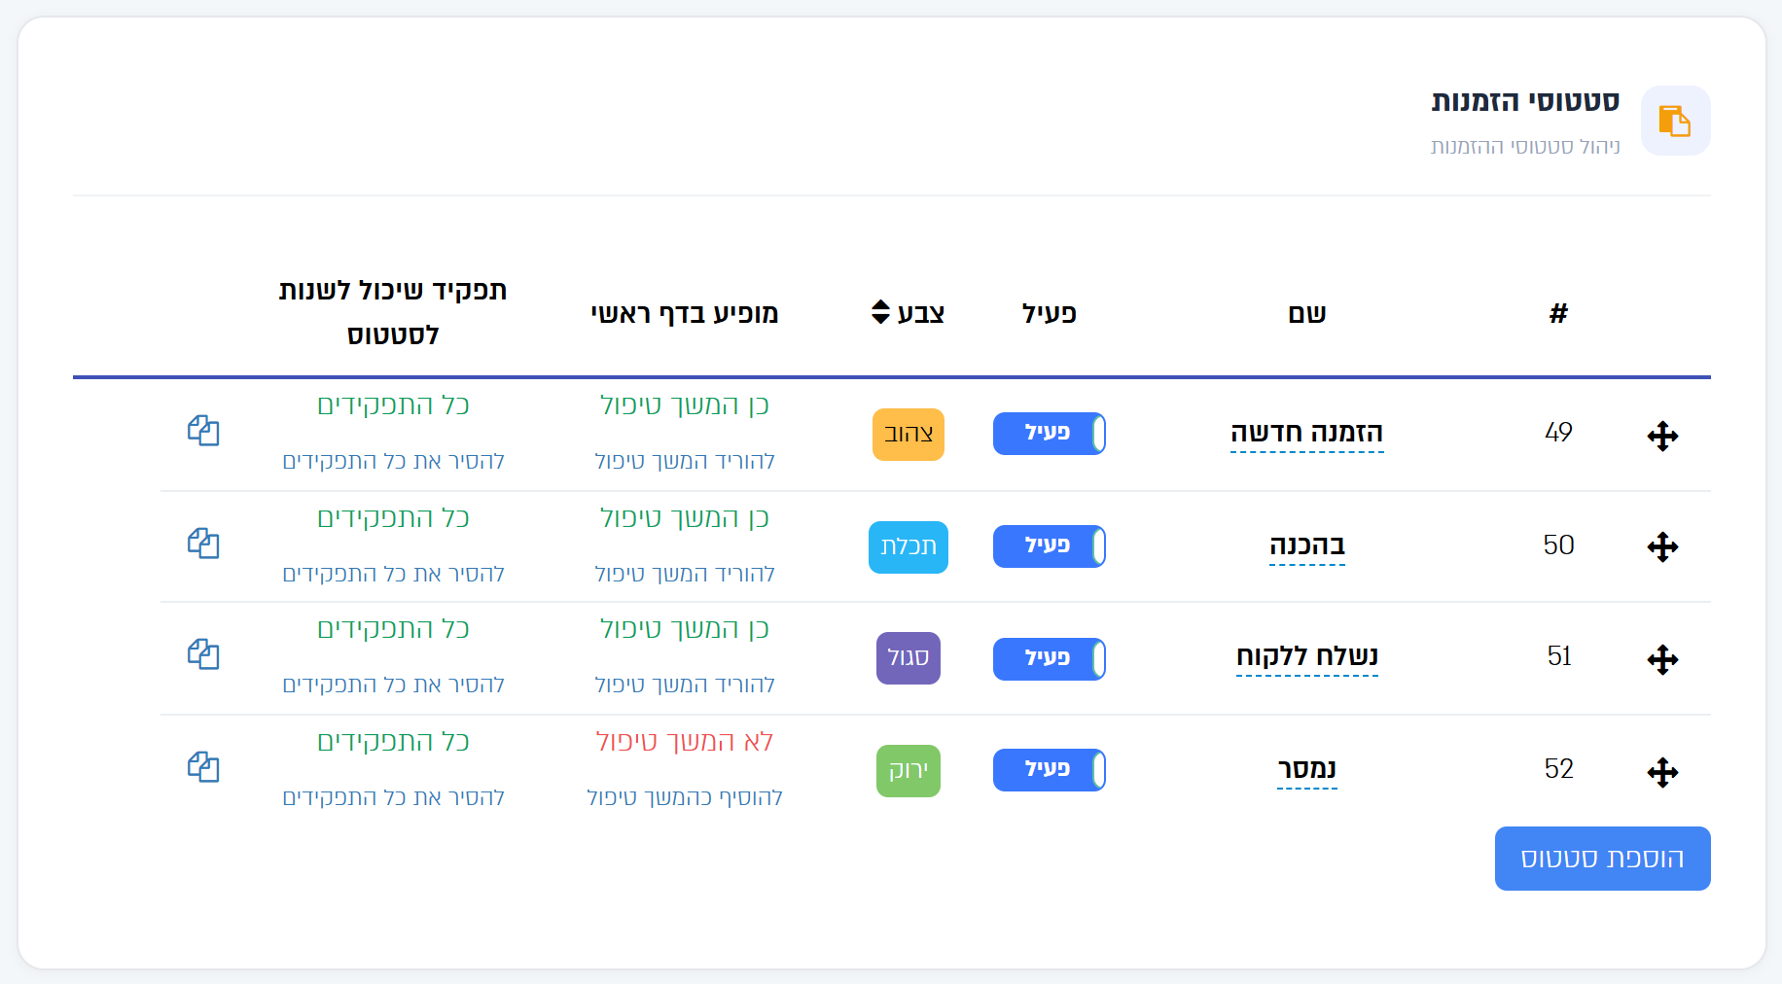Click the מופיע בדף ראשי column header

pos(685,313)
